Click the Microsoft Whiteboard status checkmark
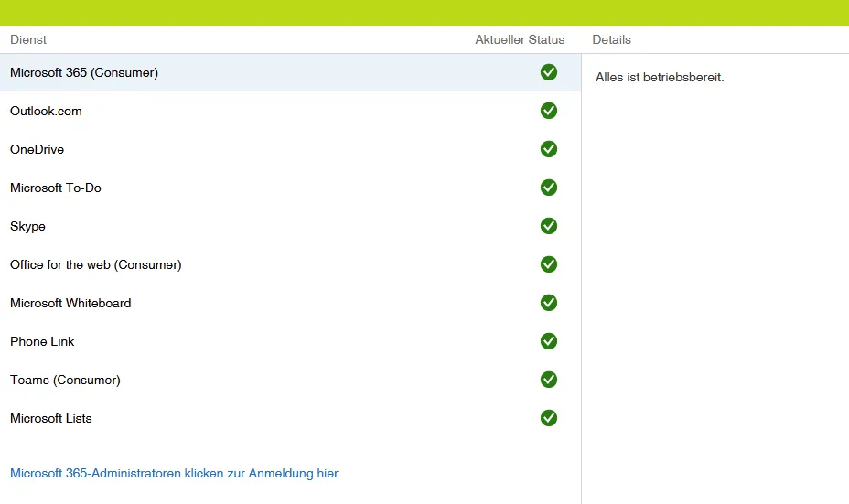 pos(549,303)
